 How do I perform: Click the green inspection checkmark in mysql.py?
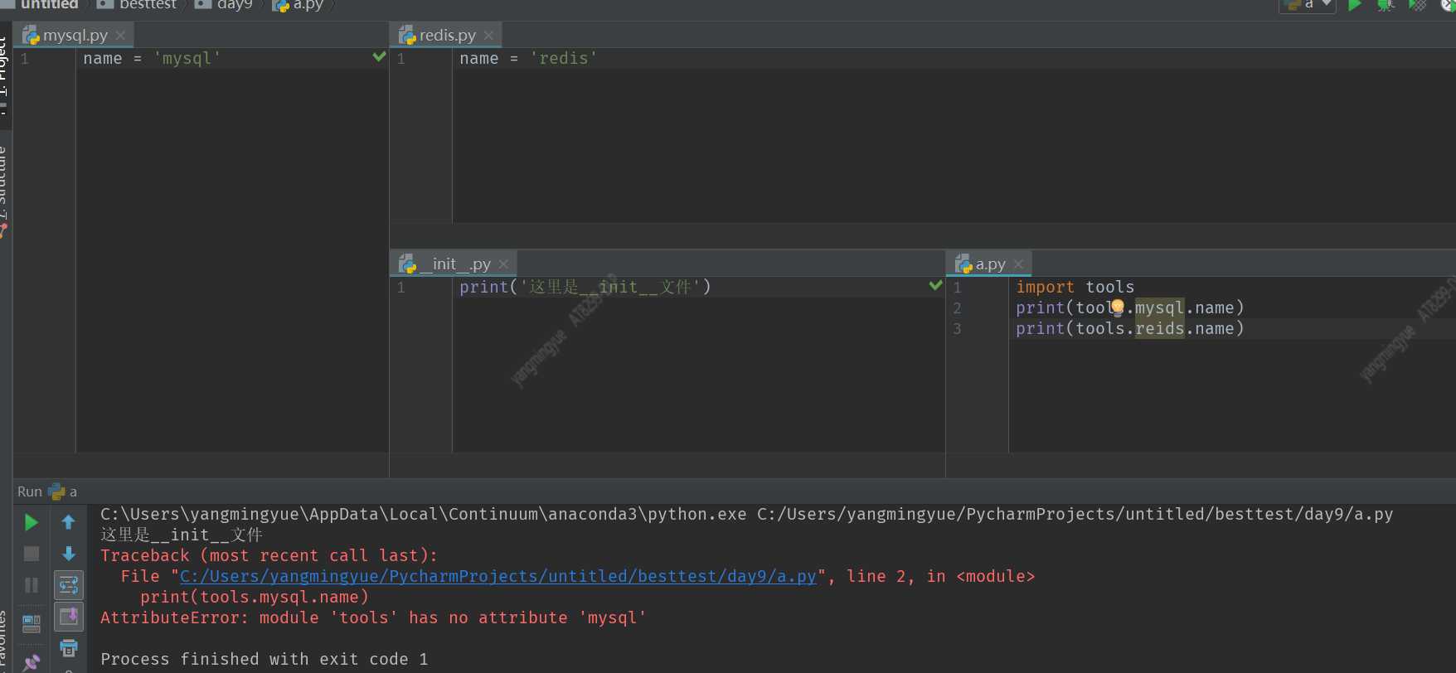tap(379, 56)
